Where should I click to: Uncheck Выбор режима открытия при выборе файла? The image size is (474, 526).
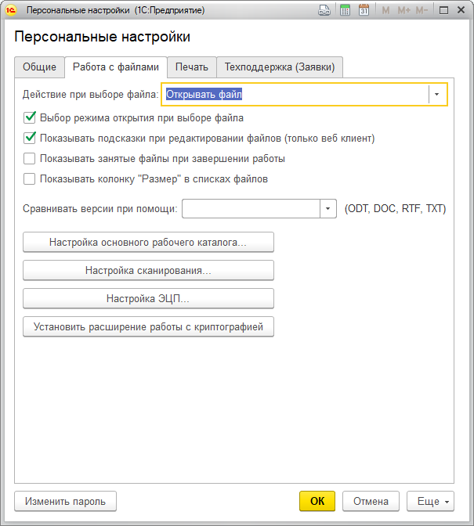[30, 117]
